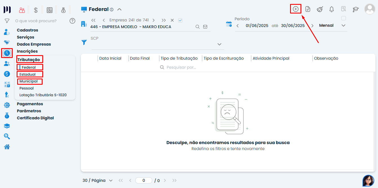Image resolution: width=378 pixels, height=188 pixels.
Task: Open the Municipal tributação menu item
Action: [x=28, y=81]
